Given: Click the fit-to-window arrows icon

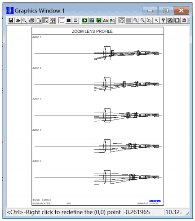Looking at the screenshot, I should (x=122, y=21).
